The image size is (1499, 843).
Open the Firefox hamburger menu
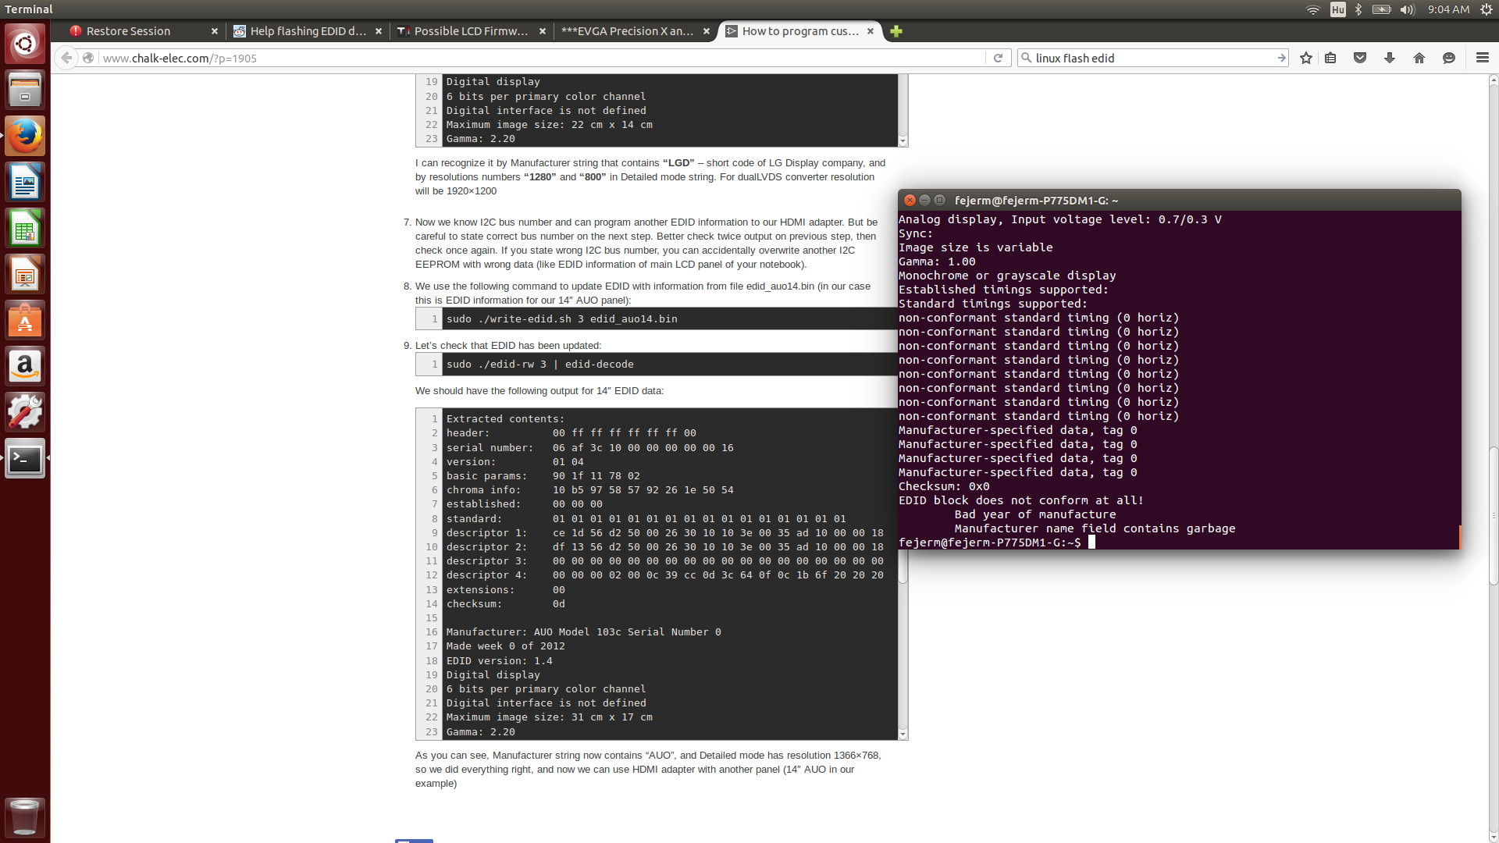click(1483, 58)
